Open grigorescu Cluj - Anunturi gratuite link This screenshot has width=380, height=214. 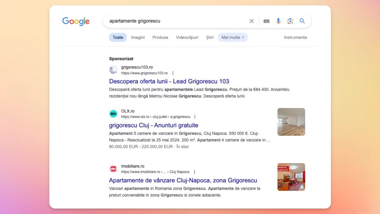pos(154,125)
